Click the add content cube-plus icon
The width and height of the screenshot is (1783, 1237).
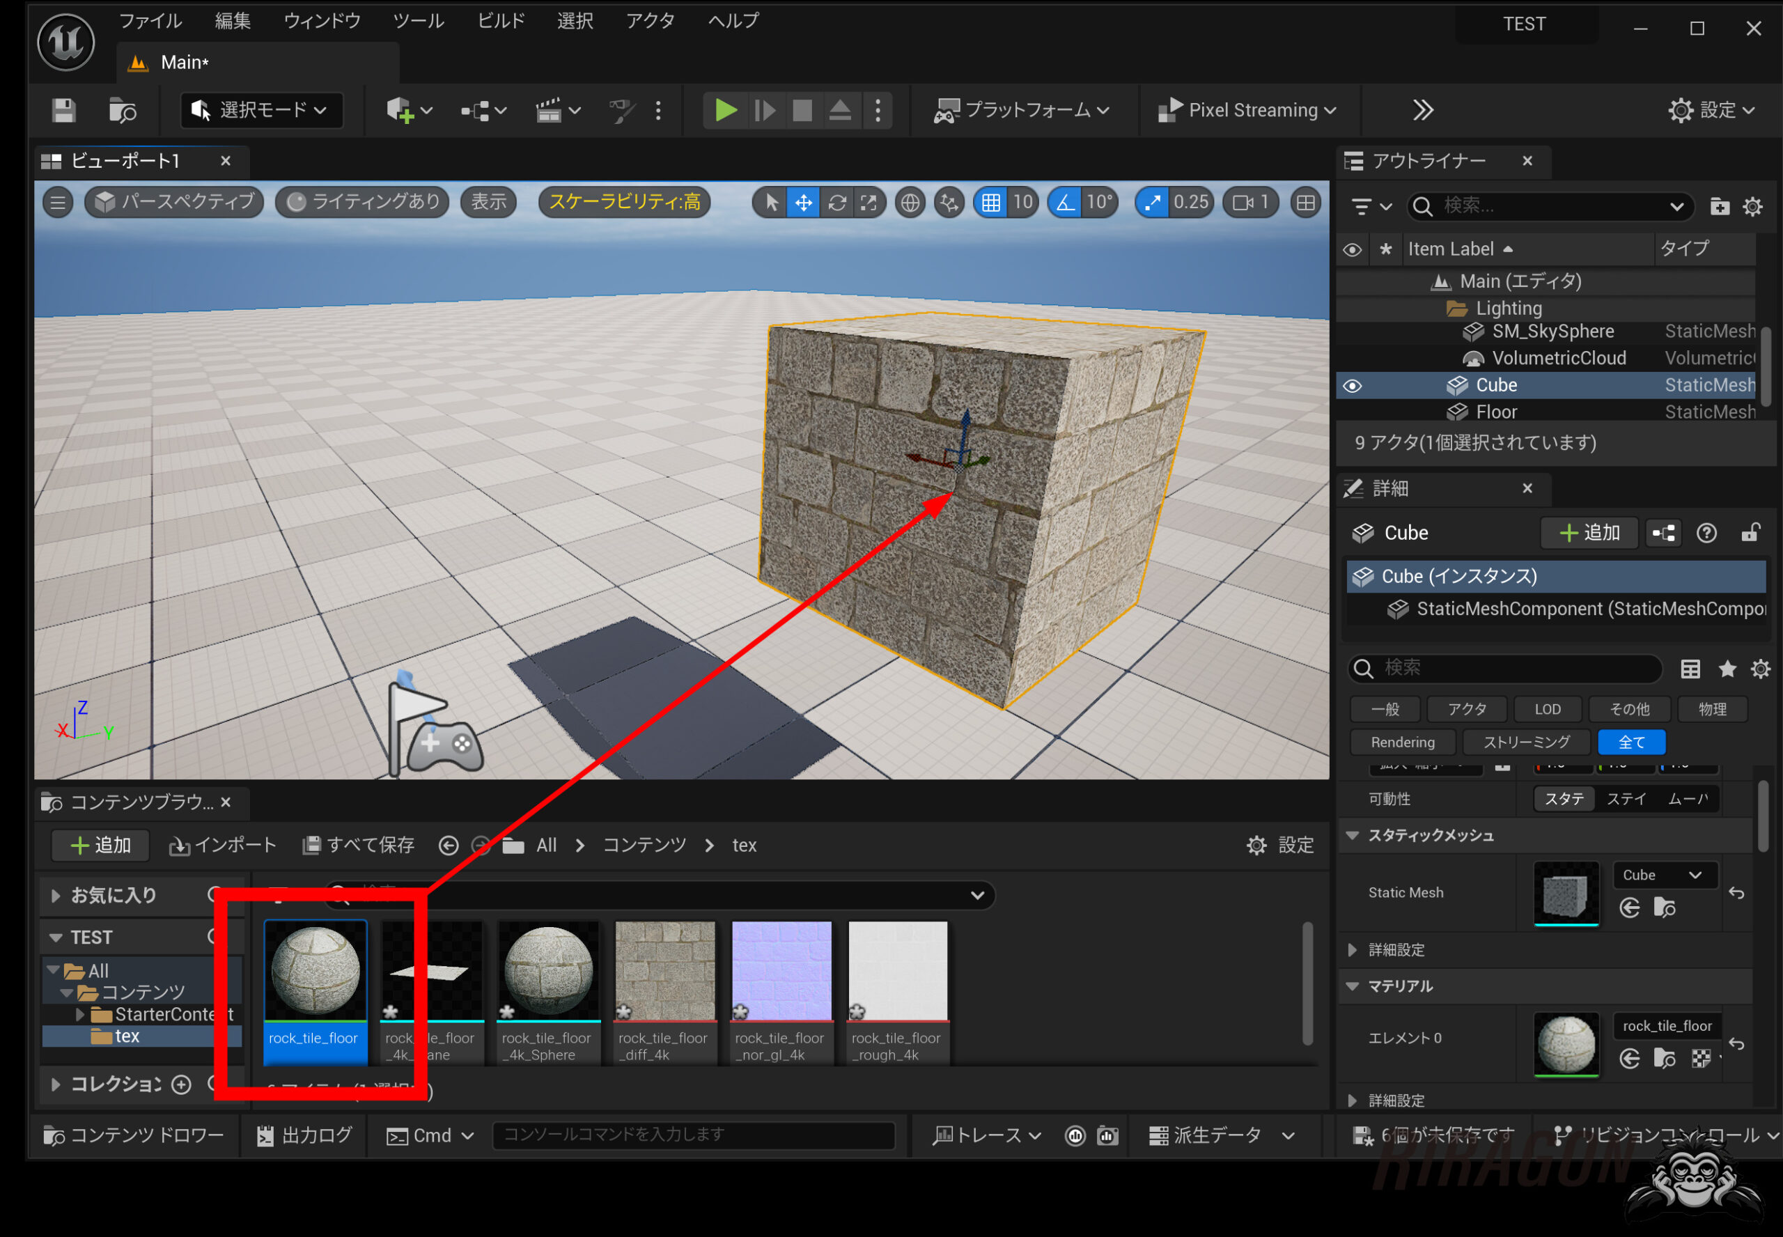click(400, 110)
